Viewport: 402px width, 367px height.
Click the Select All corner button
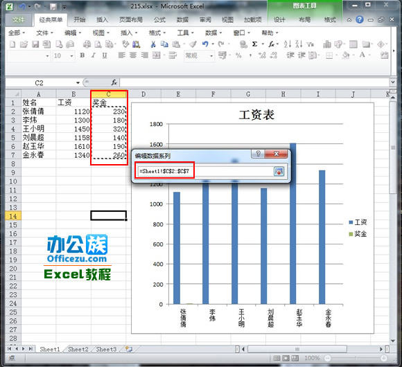point(13,94)
